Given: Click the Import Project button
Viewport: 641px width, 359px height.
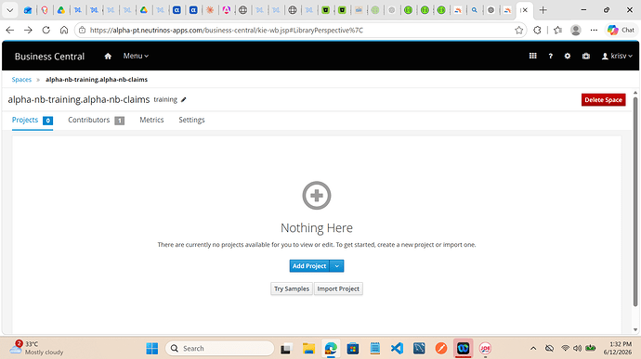Looking at the screenshot, I should pos(338,288).
